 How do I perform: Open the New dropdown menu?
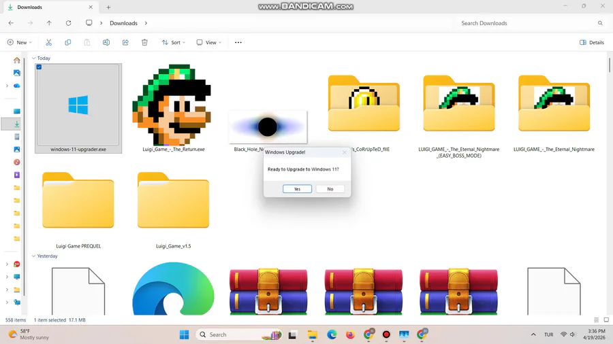tap(19, 42)
